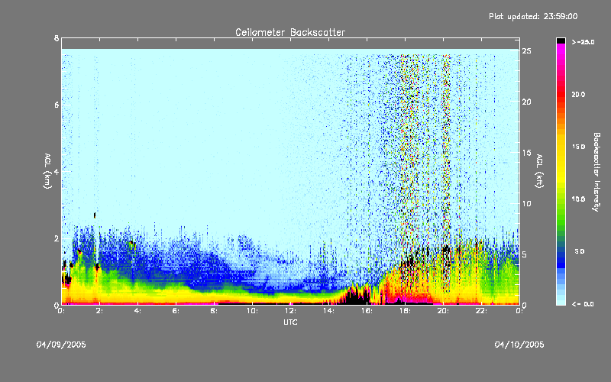
Task: Click the 10 kft tick label
Action: pos(526,203)
